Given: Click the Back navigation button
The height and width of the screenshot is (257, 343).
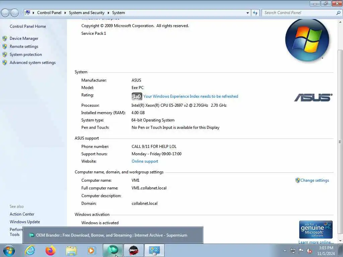Looking at the screenshot, I should coord(5,13).
